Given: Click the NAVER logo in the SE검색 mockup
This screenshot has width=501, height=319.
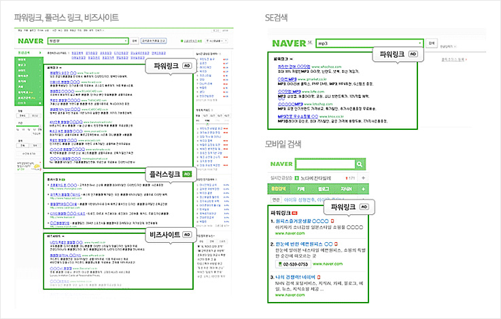Looking at the screenshot, I should (x=289, y=43).
